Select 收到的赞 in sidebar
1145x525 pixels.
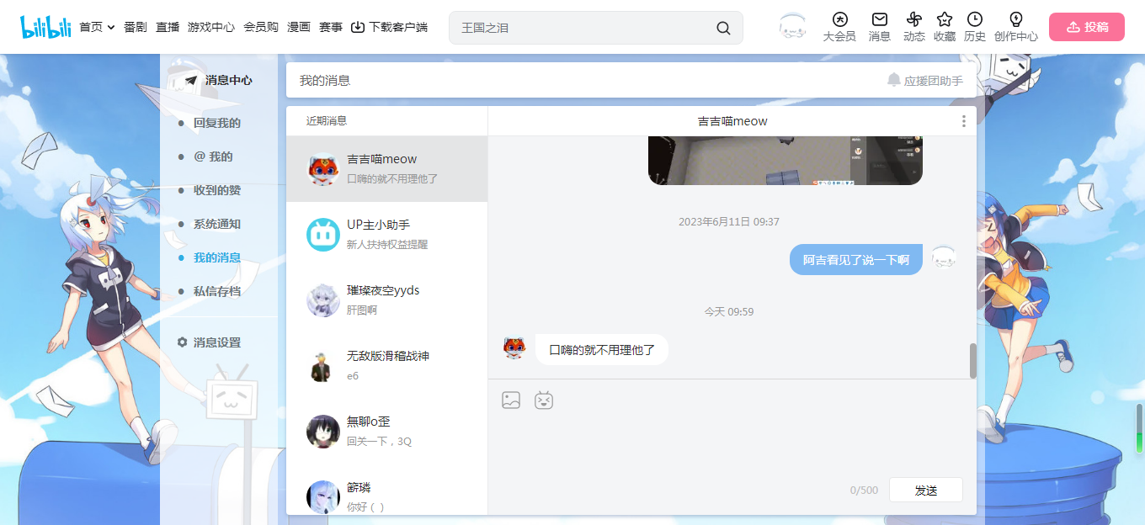click(x=217, y=190)
